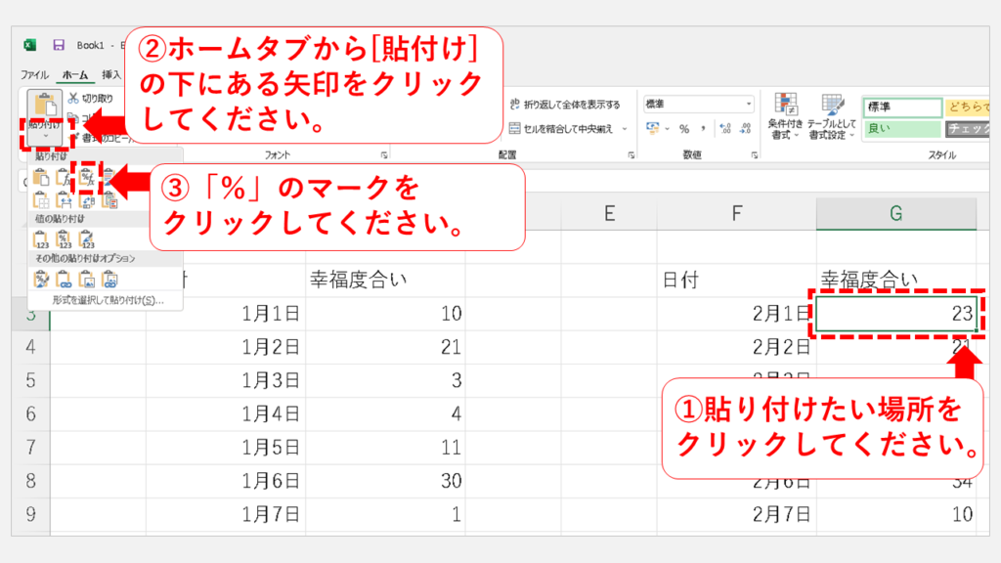This screenshot has width=1001, height=563.
Task: Choose the formulas and number formatting paste icon
Action: pyautogui.click(x=87, y=177)
